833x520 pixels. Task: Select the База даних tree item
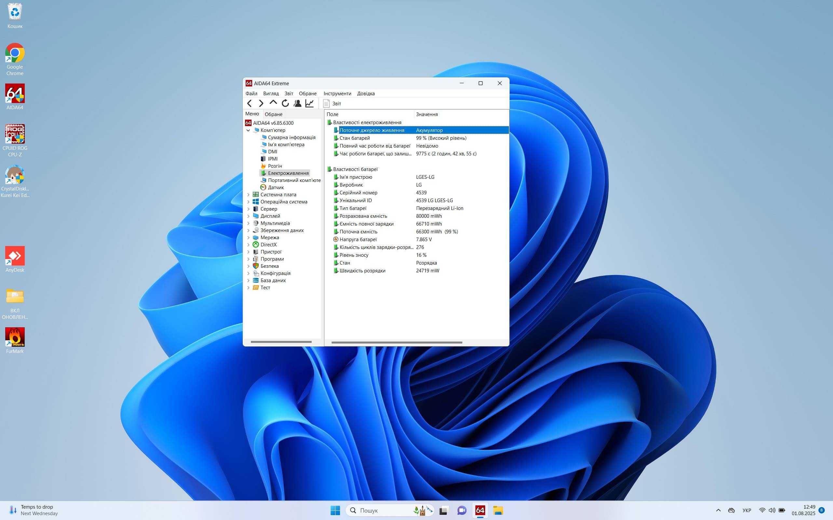[269, 280]
